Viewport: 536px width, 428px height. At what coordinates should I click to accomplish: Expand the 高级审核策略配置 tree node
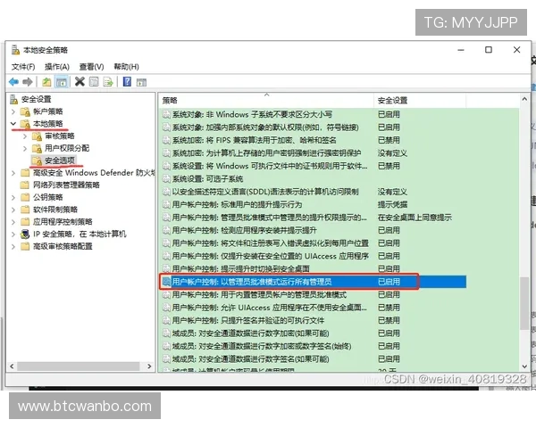pyautogui.click(x=13, y=246)
